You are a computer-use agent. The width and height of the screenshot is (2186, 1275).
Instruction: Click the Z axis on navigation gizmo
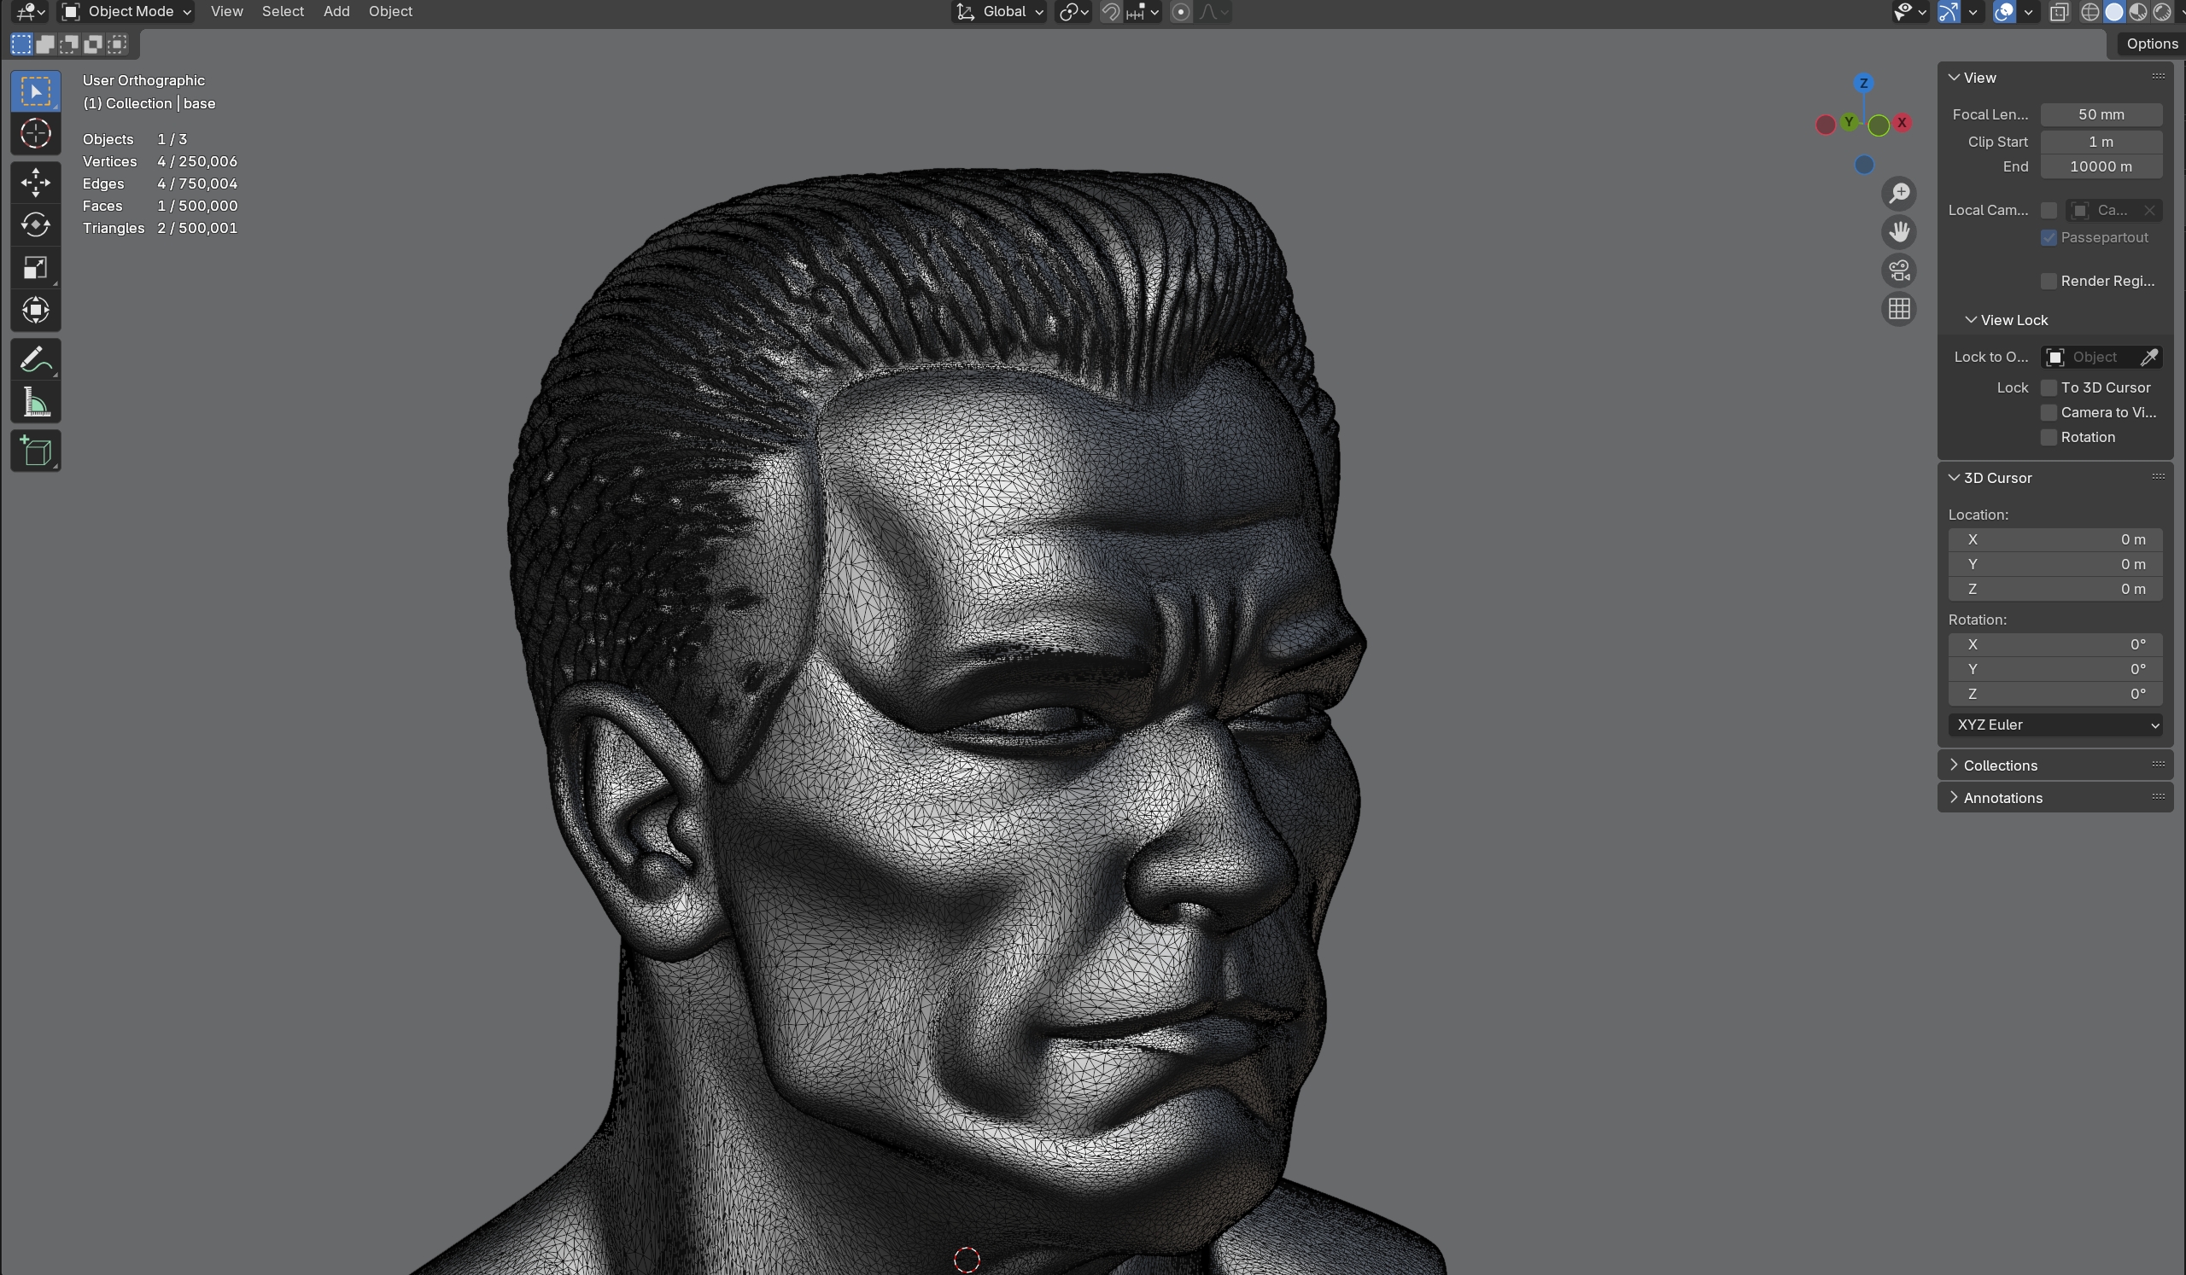tap(1863, 84)
